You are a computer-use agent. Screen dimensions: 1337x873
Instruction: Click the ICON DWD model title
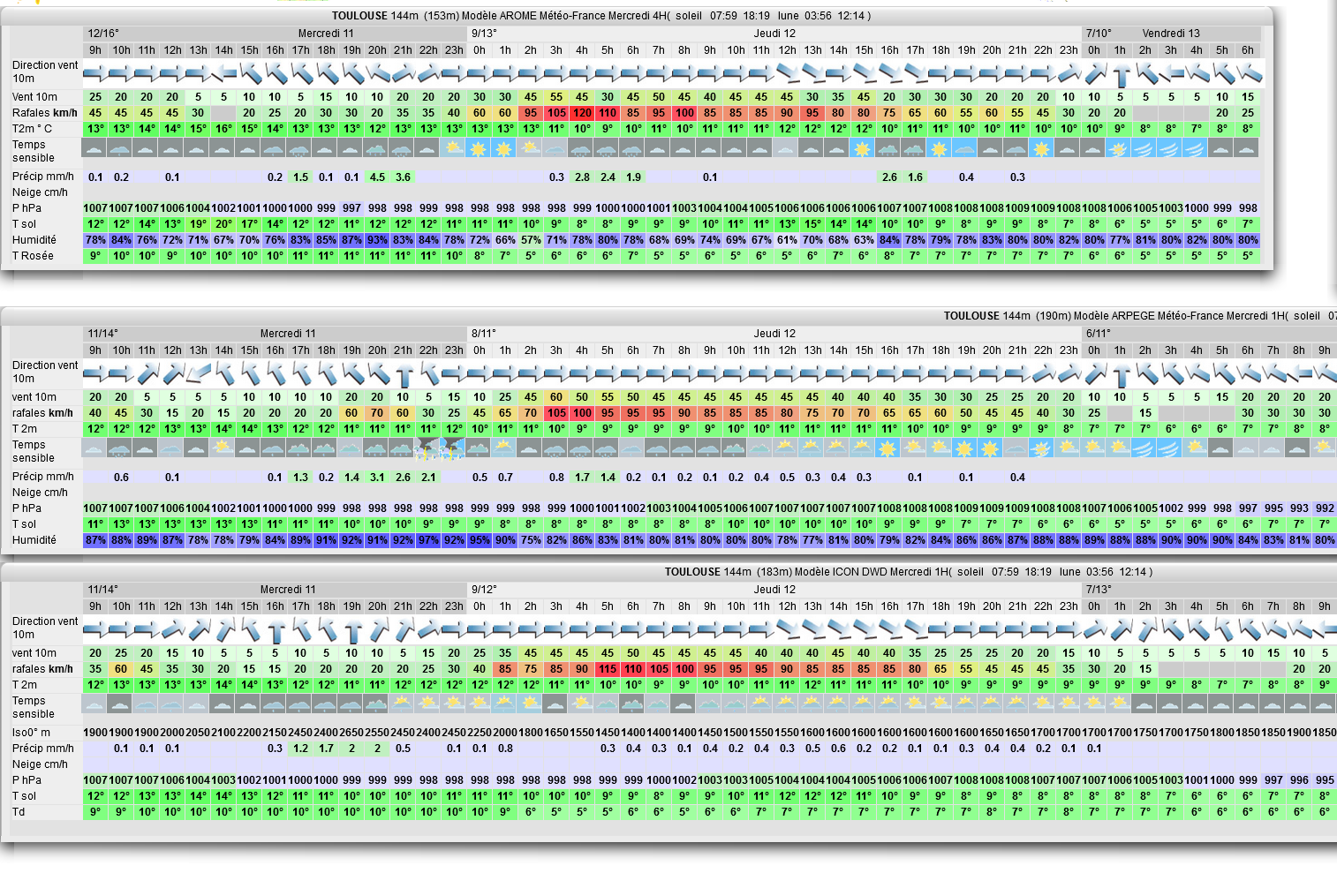[x=908, y=572]
